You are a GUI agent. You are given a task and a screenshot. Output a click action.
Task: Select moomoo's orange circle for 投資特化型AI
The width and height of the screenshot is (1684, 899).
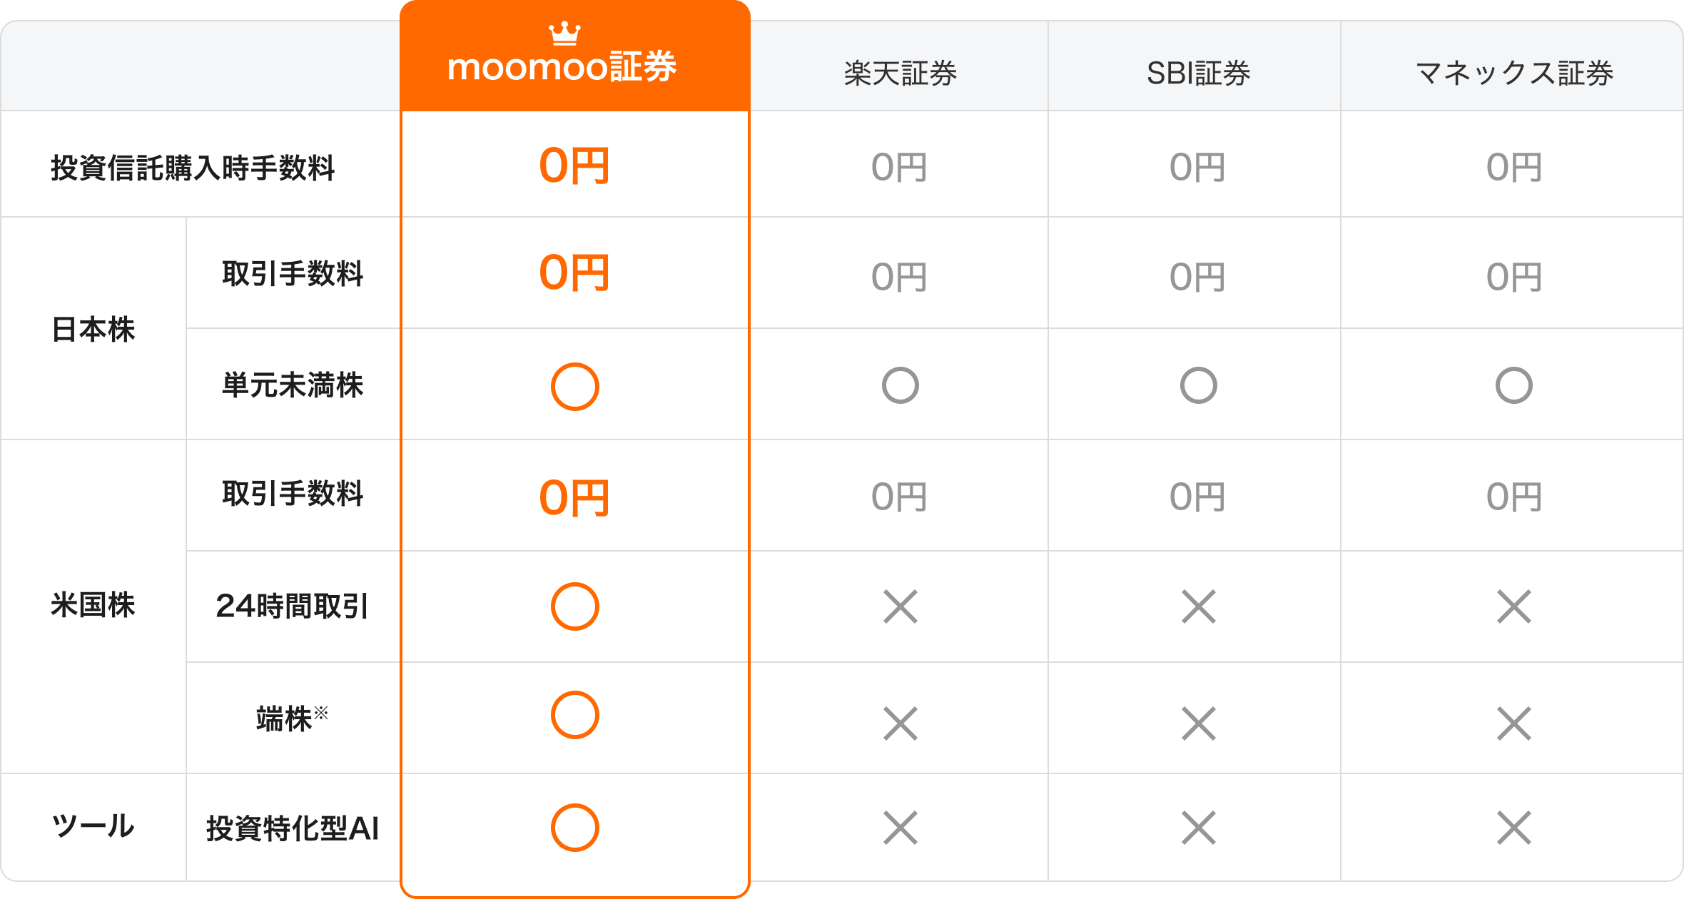pos(574,828)
